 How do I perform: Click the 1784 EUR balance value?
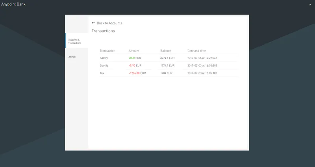click(x=166, y=73)
